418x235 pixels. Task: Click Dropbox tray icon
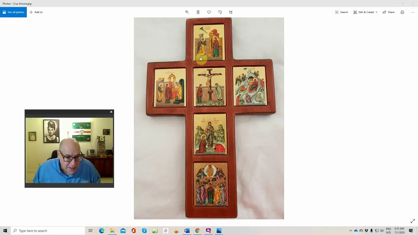click(x=366, y=231)
